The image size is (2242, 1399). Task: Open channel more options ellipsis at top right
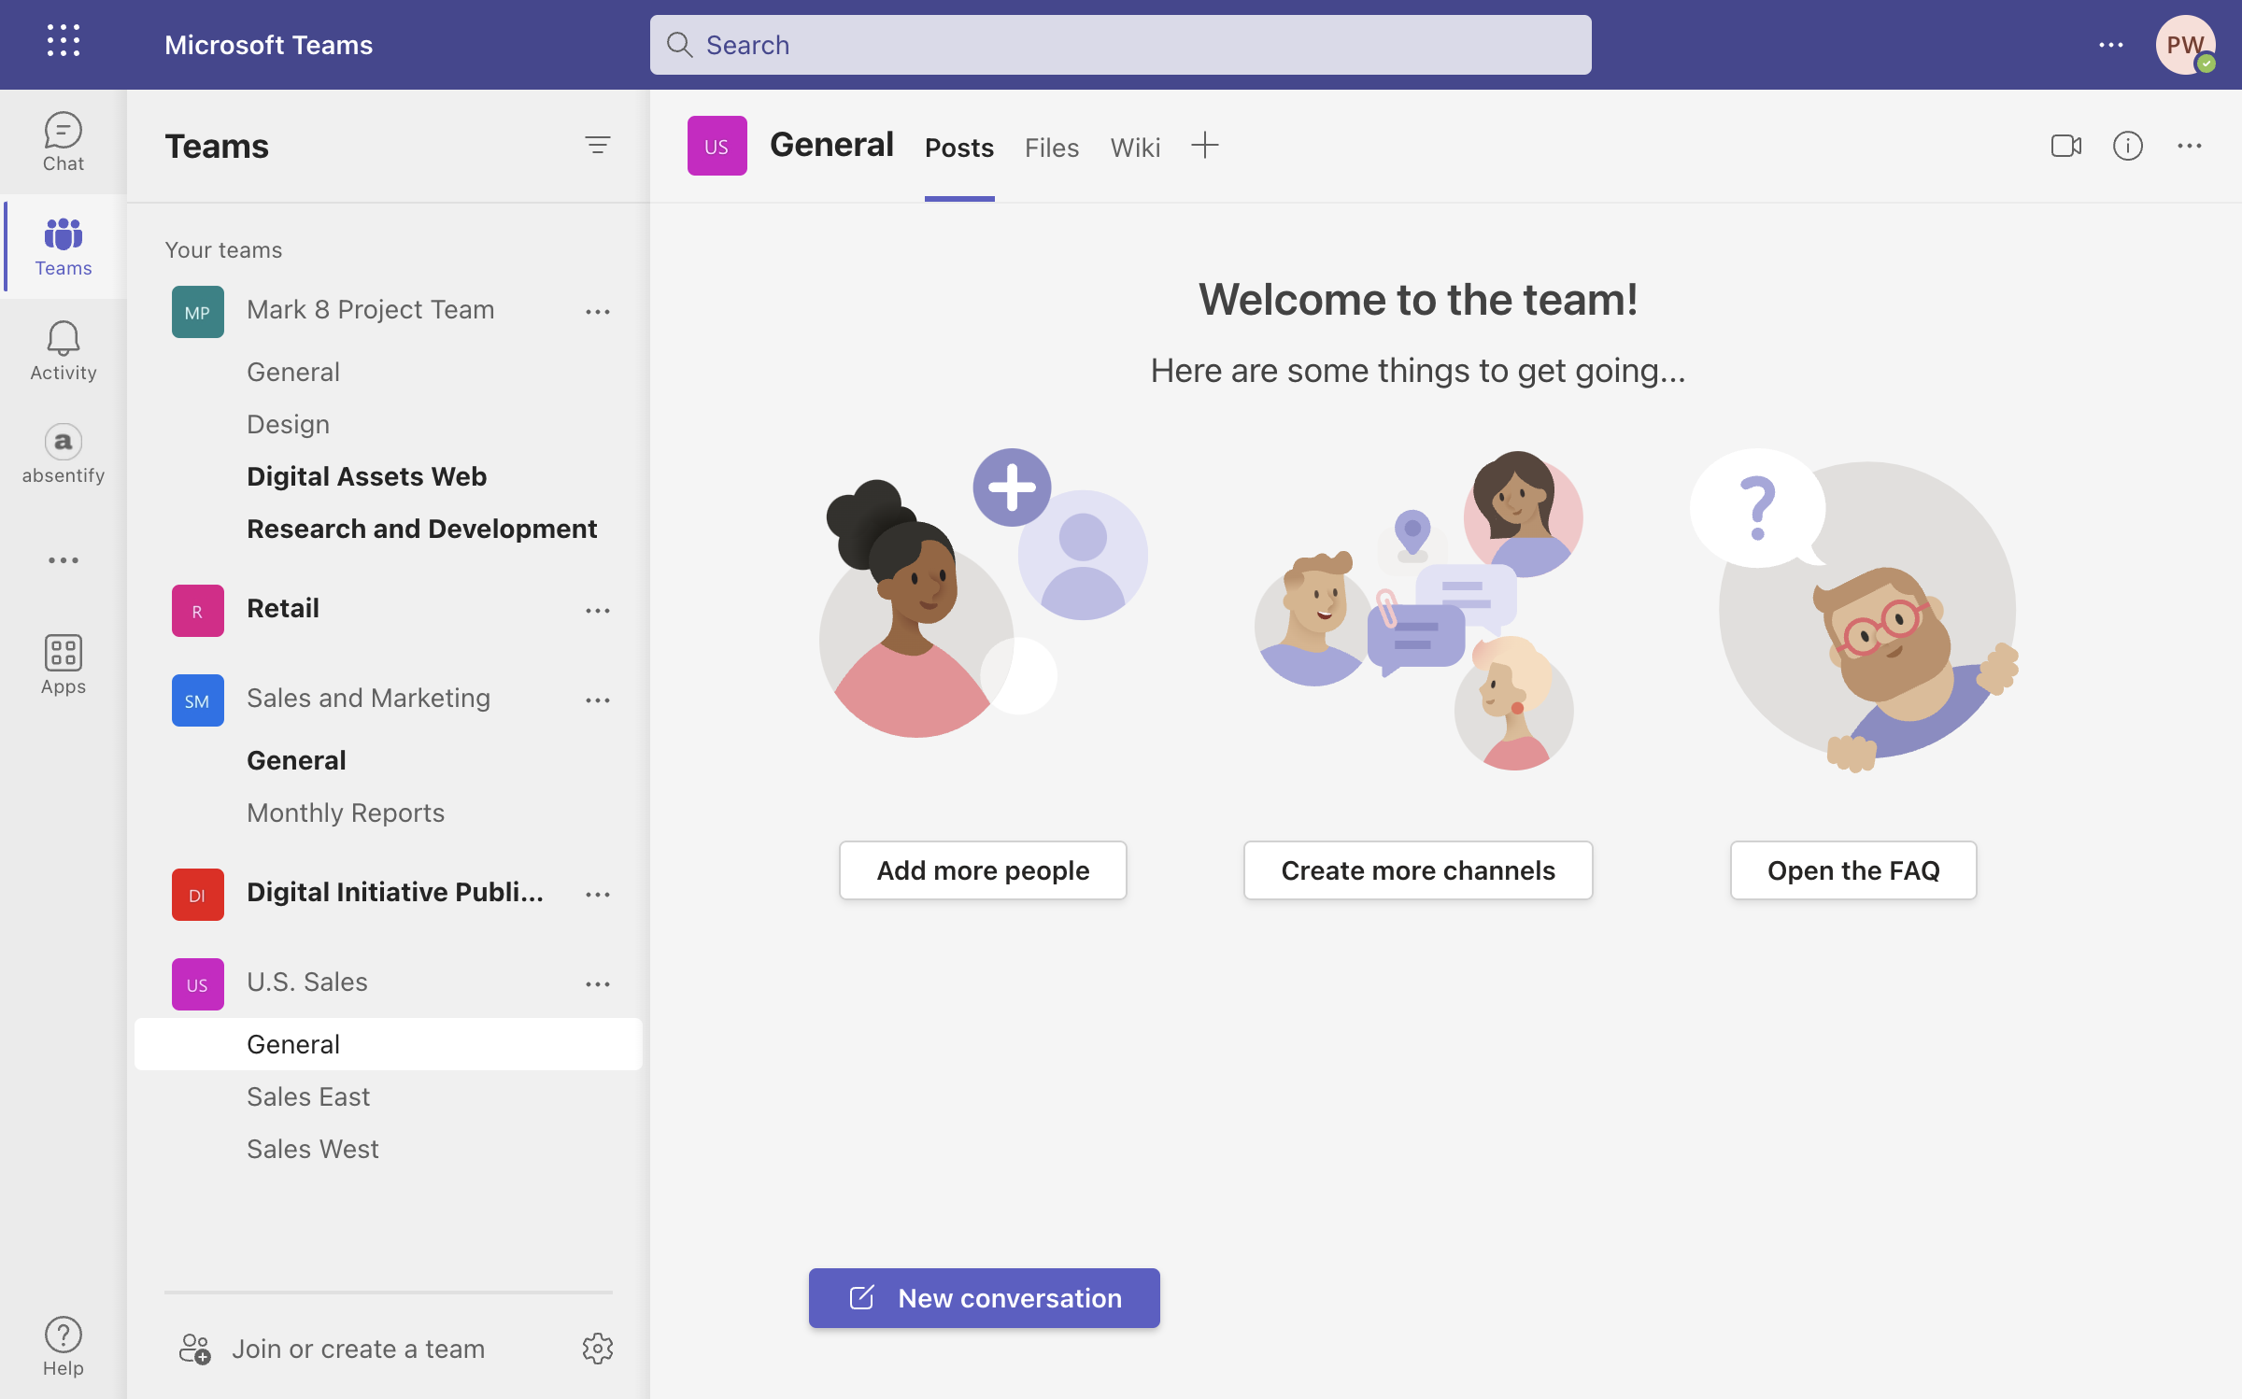(x=2190, y=146)
